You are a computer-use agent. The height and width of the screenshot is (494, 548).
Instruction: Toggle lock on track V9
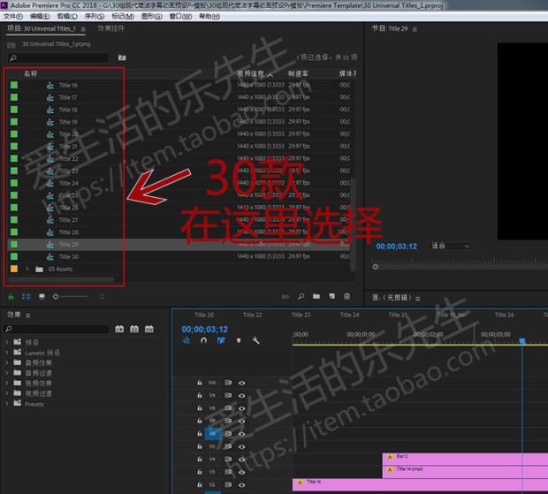click(x=199, y=395)
